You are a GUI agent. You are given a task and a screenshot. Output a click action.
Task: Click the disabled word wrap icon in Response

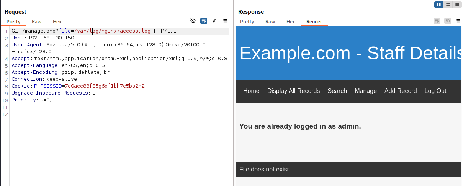tap(437, 21)
